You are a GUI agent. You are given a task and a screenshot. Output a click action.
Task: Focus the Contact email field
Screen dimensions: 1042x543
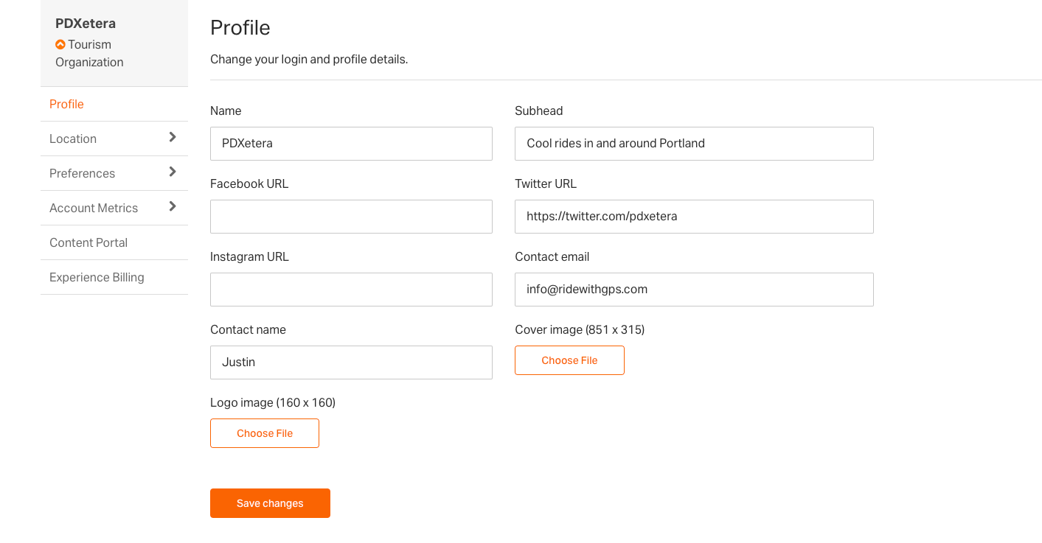point(694,290)
